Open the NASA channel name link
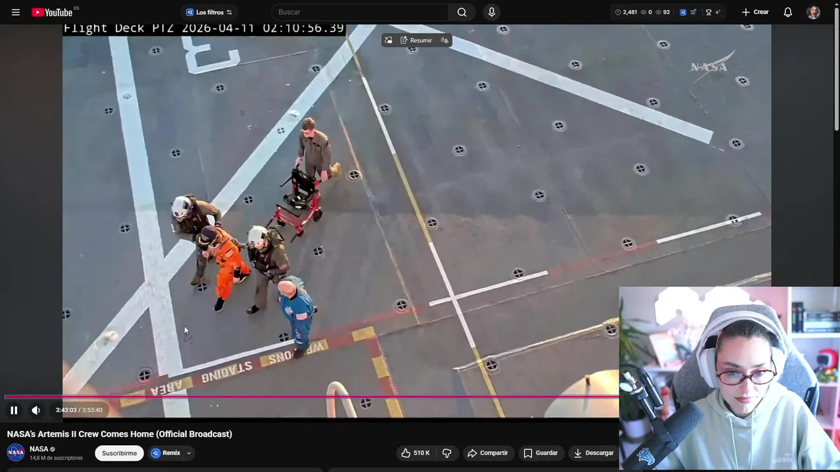 [39, 449]
